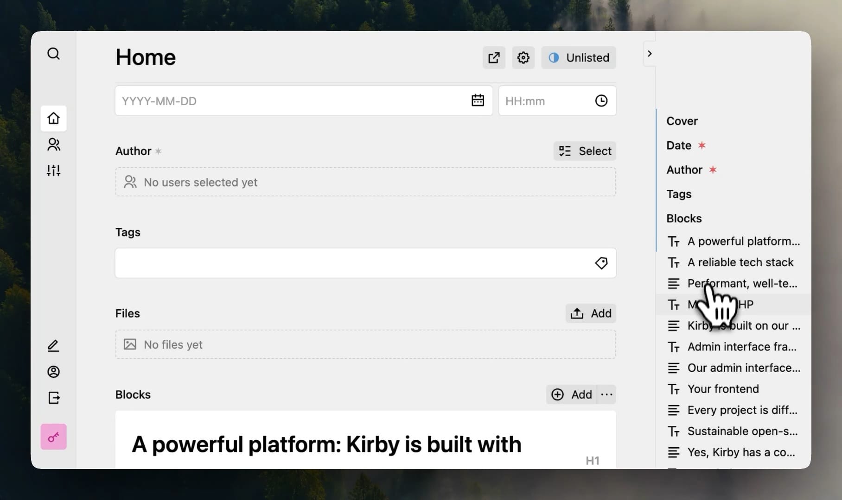Open the System sliders icon
The width and height of the screenshot is (842, 500).
(x=53, y=170)
